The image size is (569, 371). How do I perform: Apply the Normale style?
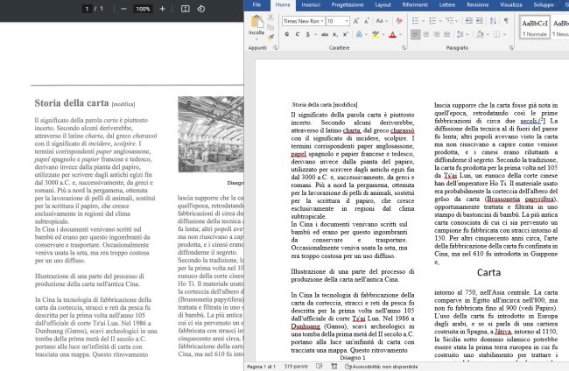[x=535, y=27]
